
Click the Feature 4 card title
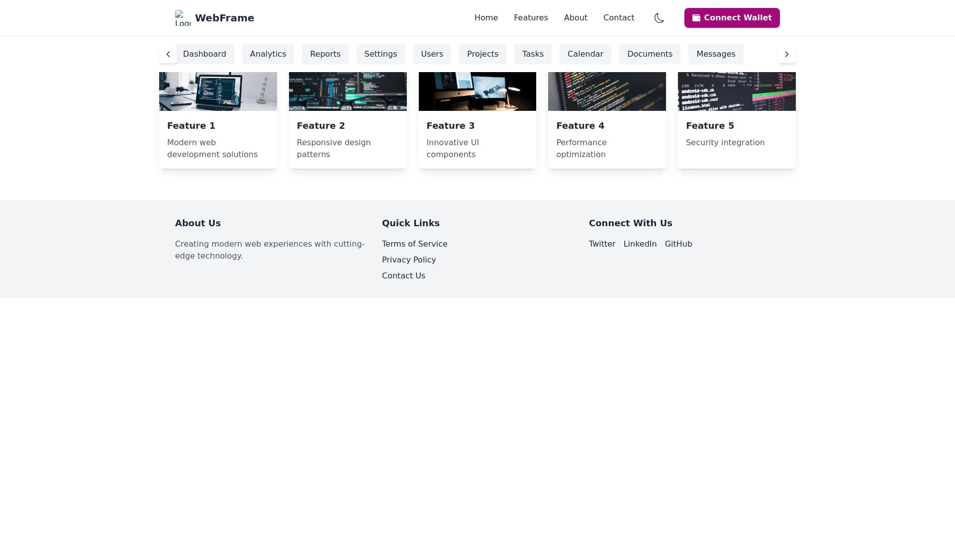(580, 126)
